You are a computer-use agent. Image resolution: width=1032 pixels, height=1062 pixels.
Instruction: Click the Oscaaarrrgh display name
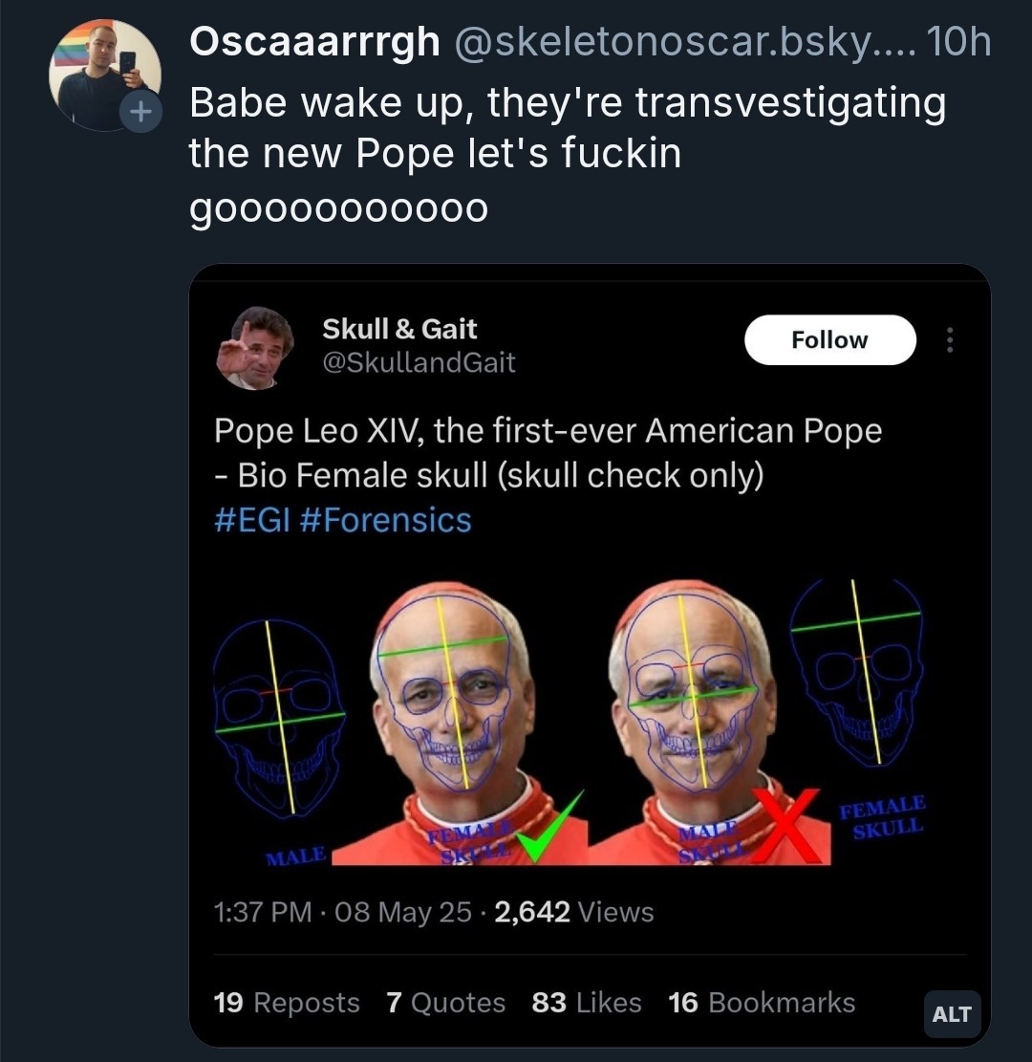click(x=314, y=42)
